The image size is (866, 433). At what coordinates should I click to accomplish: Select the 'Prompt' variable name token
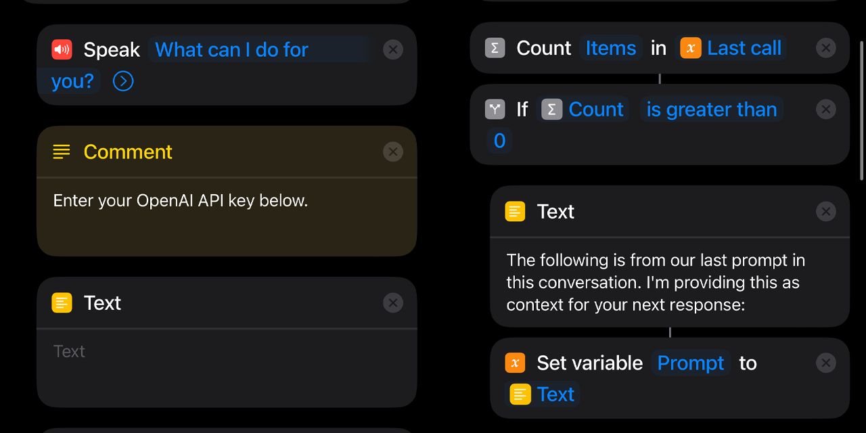690,363
